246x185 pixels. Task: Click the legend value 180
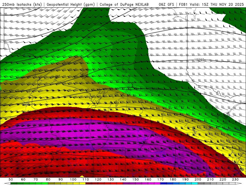[173, 179]
